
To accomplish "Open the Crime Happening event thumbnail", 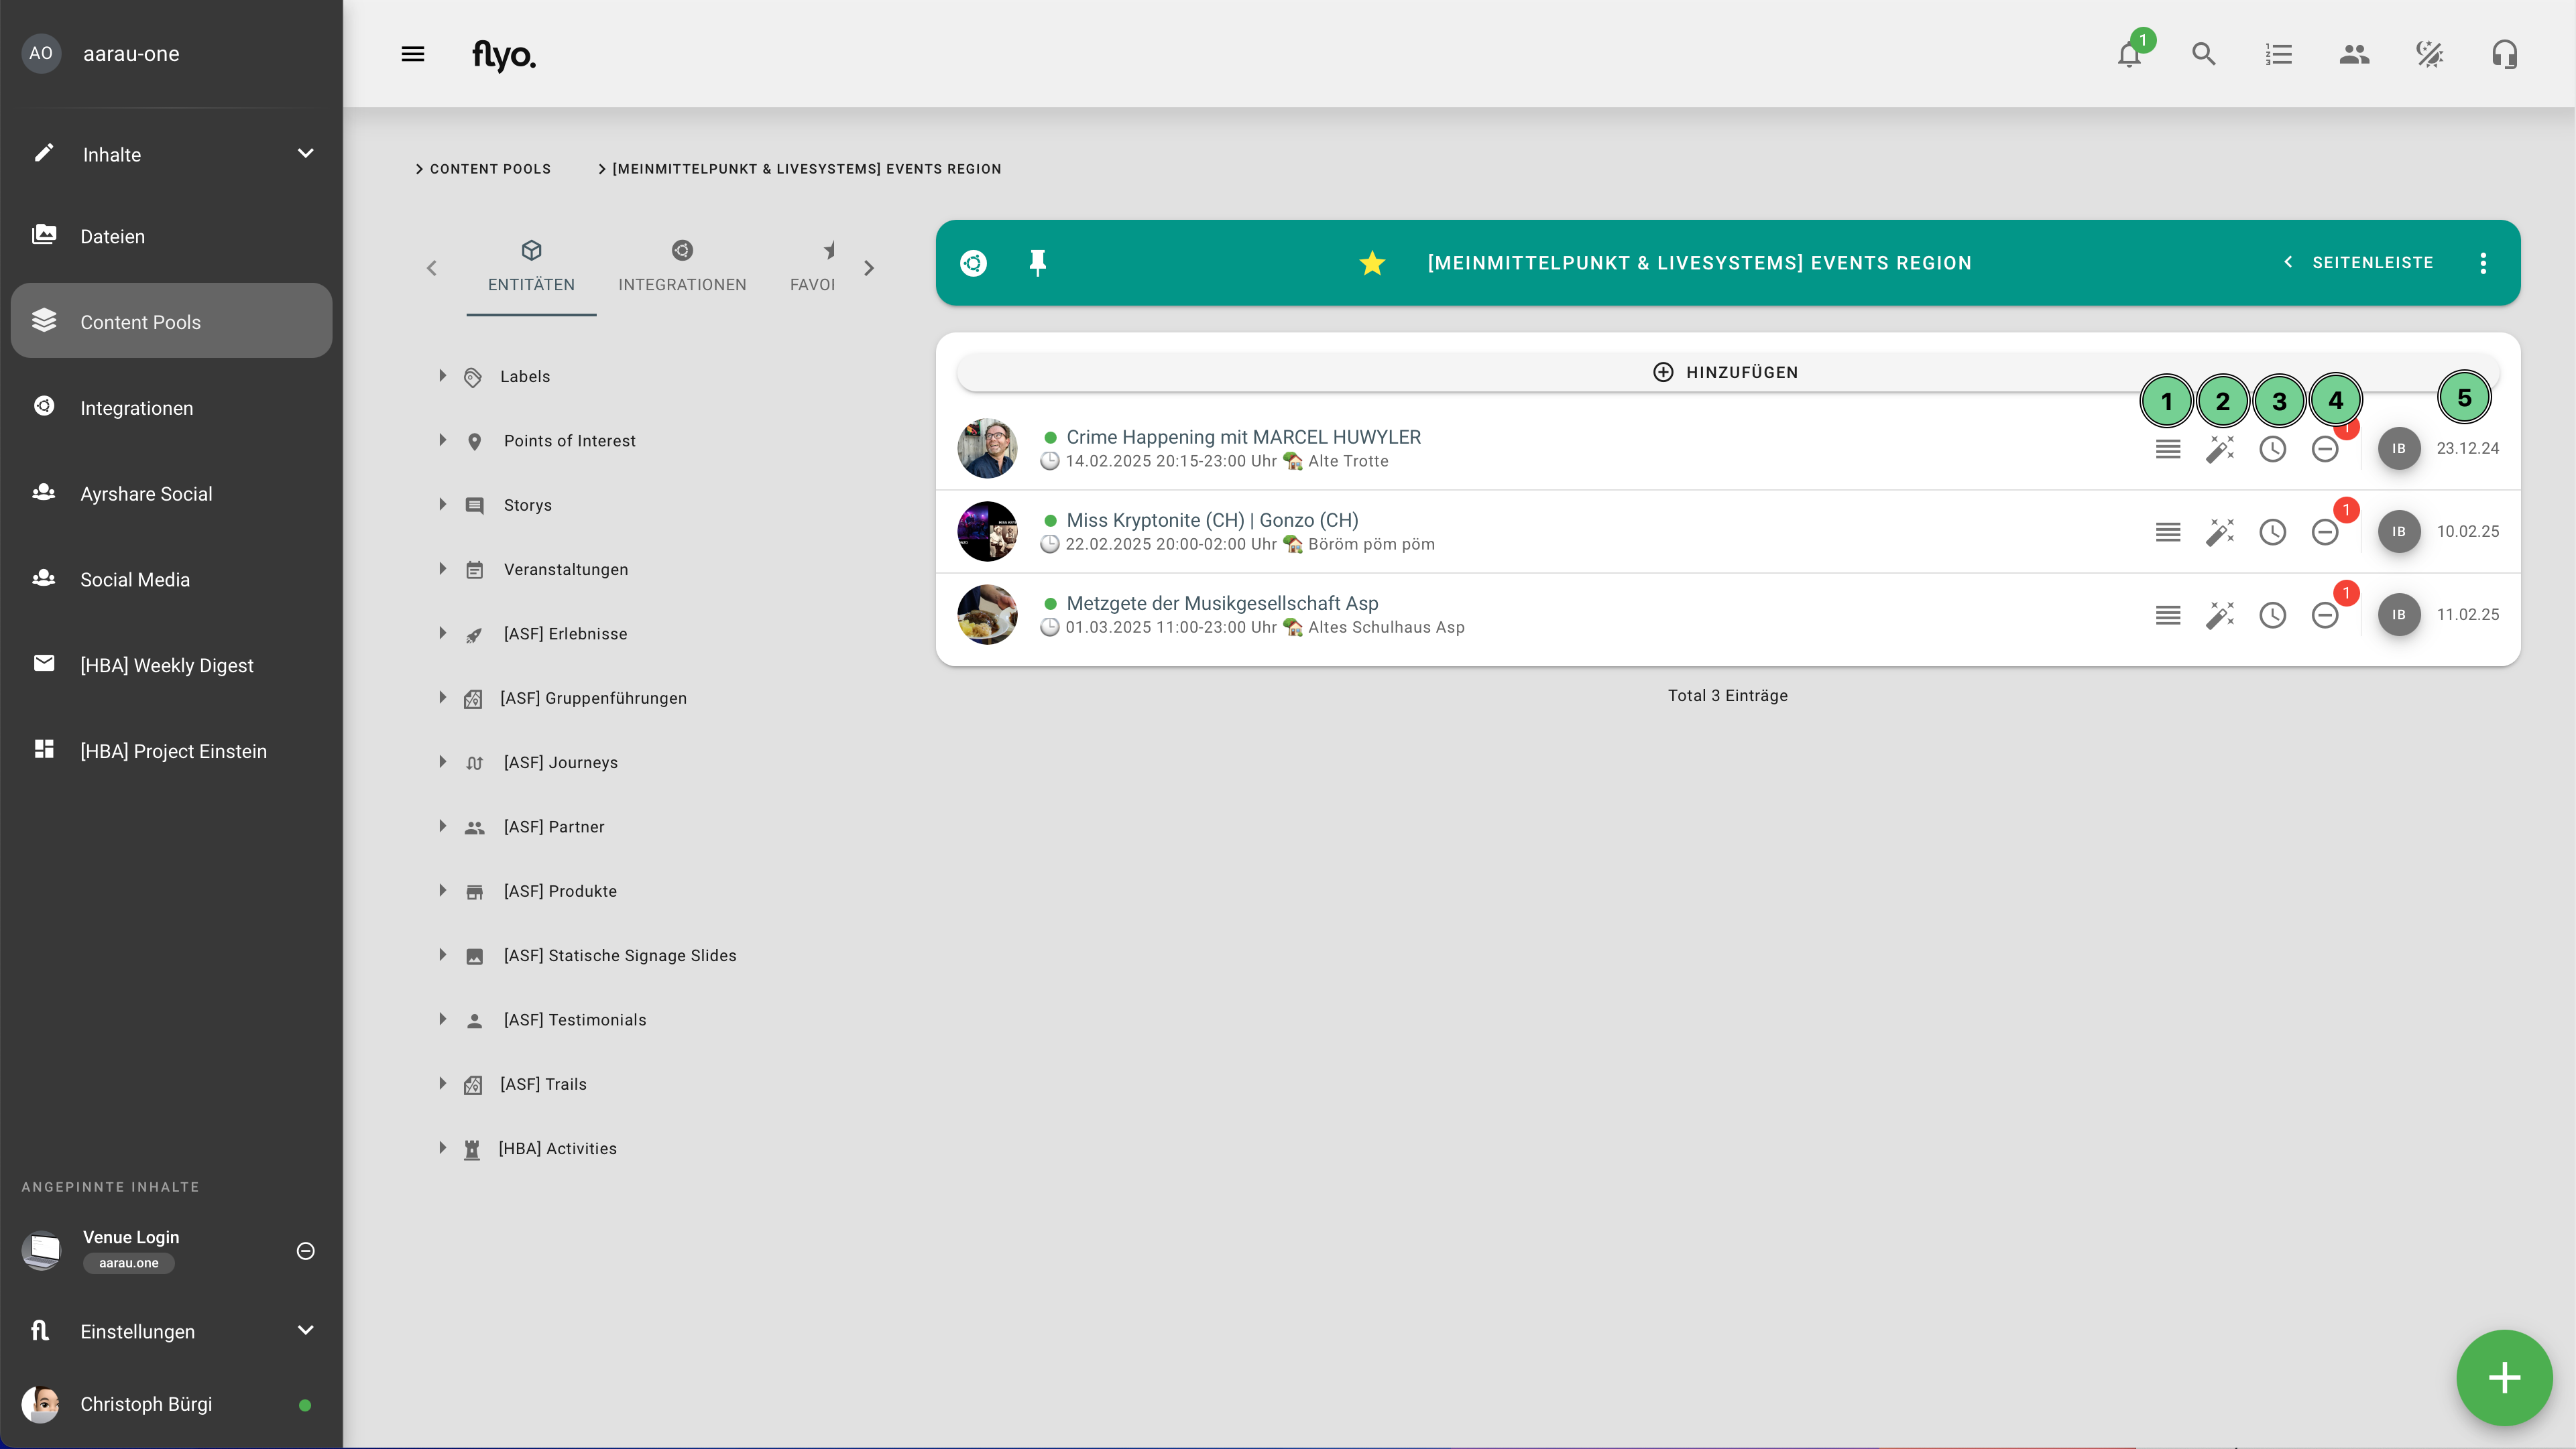I will (x=987, y=448).
